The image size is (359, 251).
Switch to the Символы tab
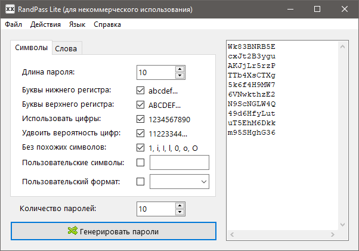click(32, 48)
